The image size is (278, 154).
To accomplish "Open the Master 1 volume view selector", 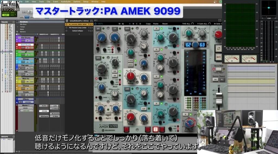I will click(x=26, y=108).
